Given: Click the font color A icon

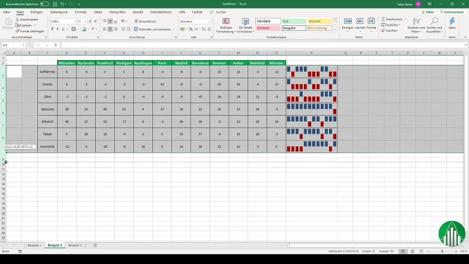Looking at the screenshot, I should click(93, 29).
